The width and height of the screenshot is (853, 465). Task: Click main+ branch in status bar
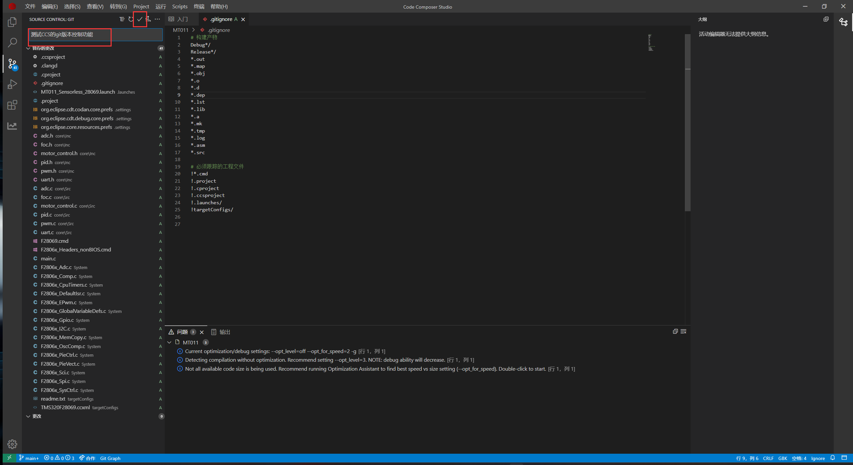coord(29,458)
